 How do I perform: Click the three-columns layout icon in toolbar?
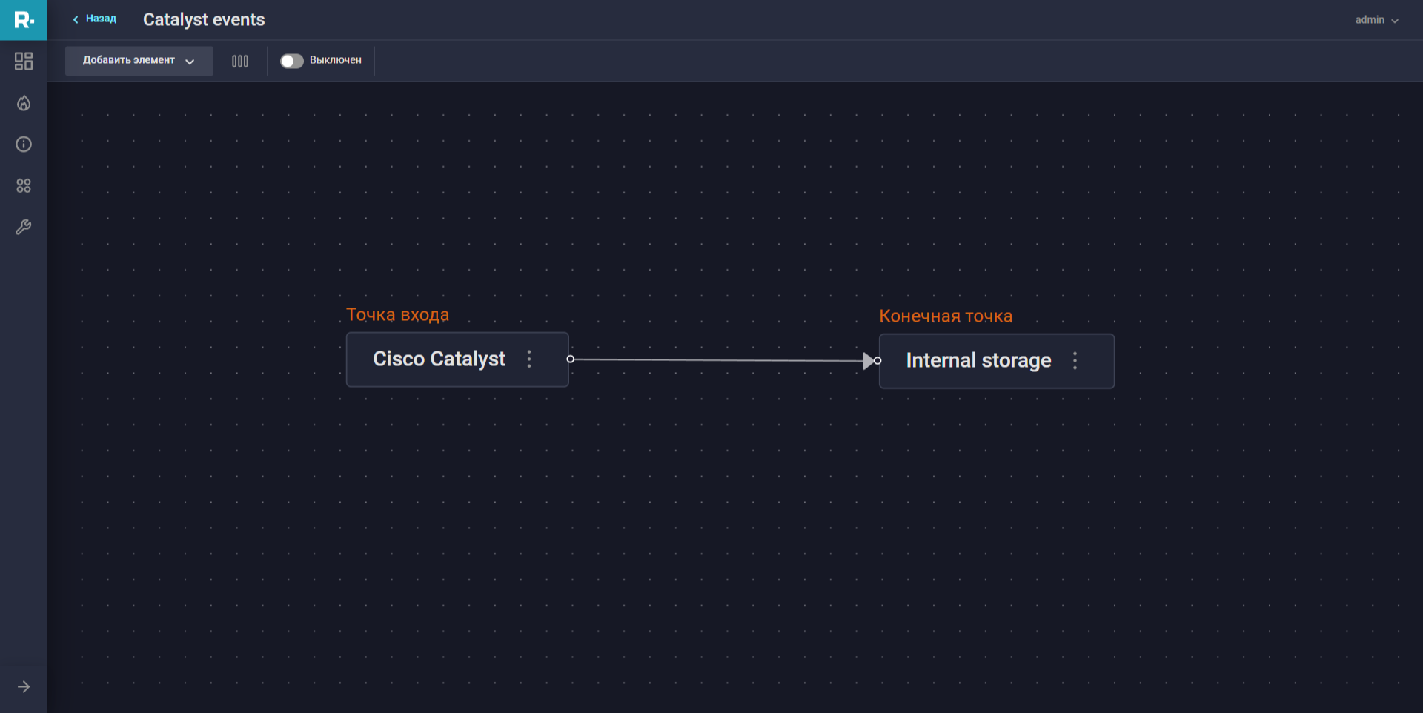click(x=240, y=62)
